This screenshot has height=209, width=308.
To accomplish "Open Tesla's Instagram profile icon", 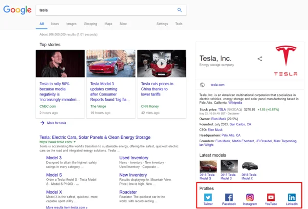I will pos(250,197).
